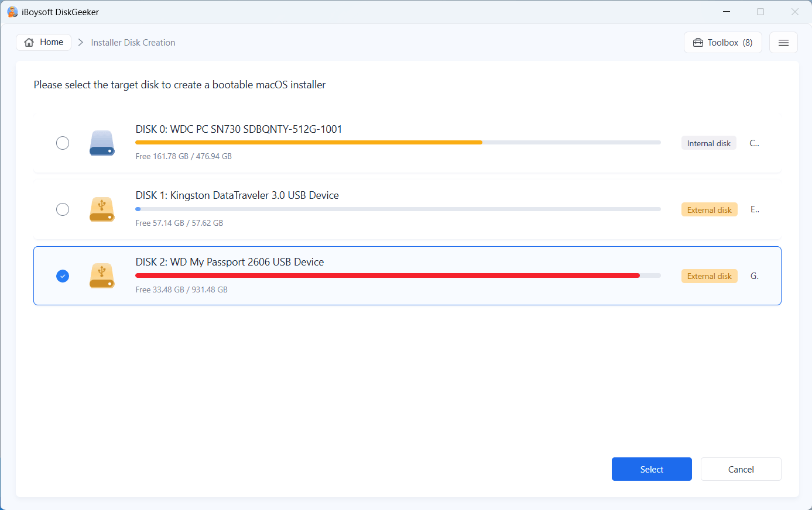Viewport: 812px width, 510px height.
Task: Click the 'C..' drive letter on DISK 0
Action: pos(754,143)
